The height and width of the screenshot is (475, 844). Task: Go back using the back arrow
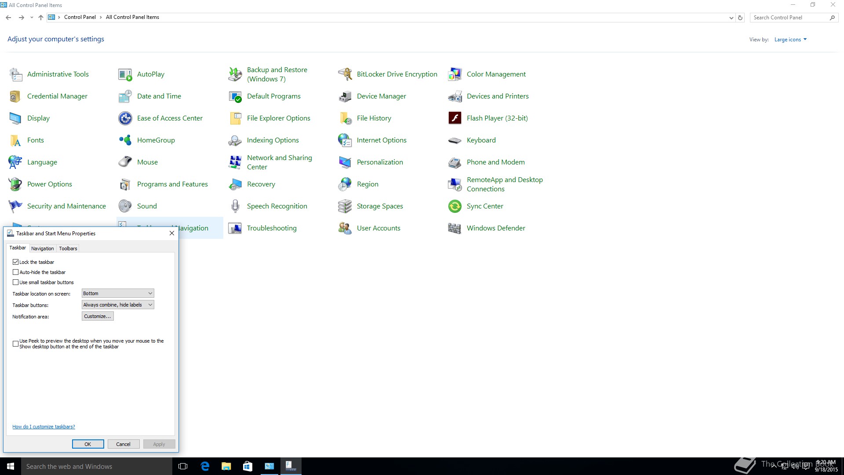click(8, 18)
